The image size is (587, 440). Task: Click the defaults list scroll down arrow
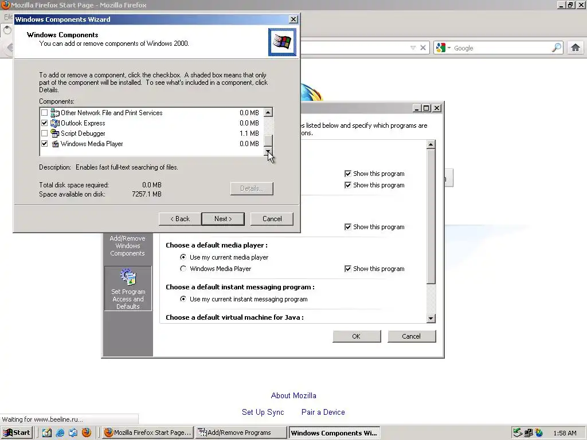(x=431, y=319)
